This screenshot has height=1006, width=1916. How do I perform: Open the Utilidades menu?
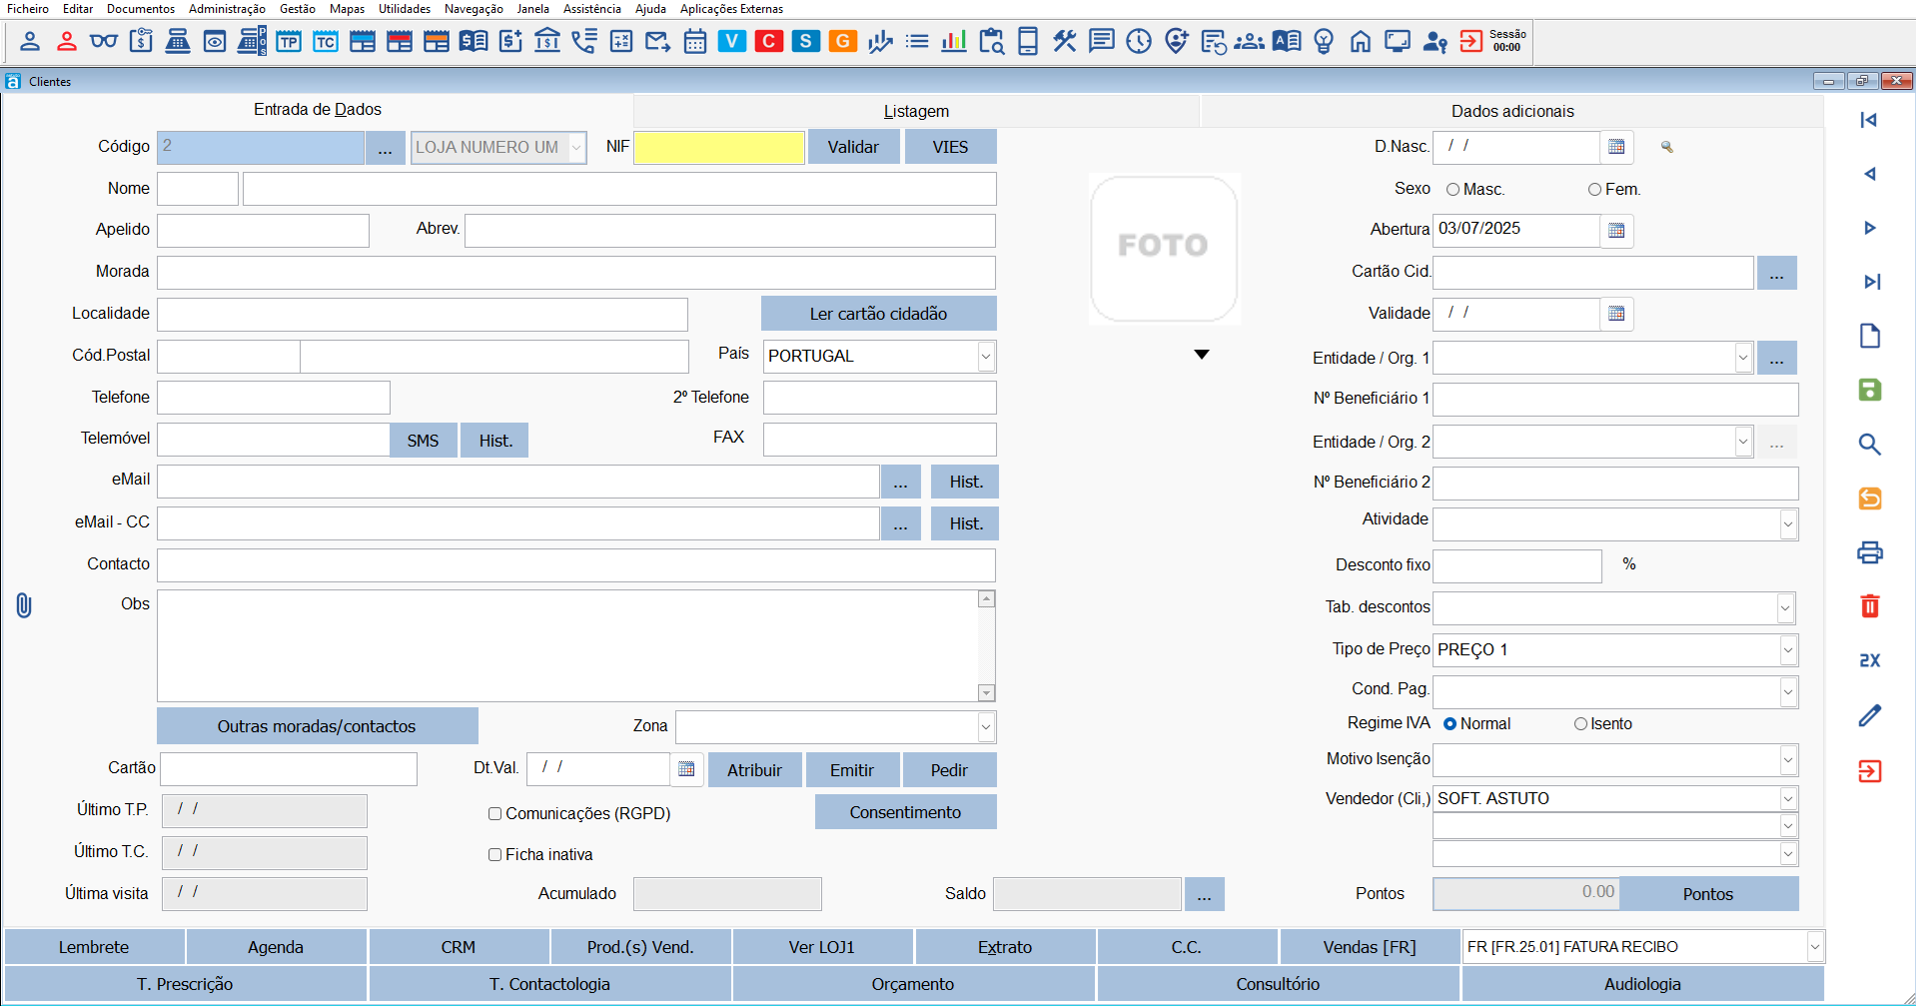(x=404, y=9)
